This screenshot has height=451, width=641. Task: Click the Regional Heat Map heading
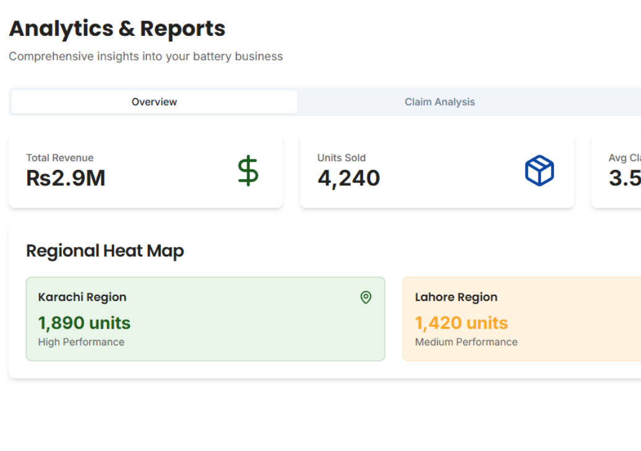(105, 251)
